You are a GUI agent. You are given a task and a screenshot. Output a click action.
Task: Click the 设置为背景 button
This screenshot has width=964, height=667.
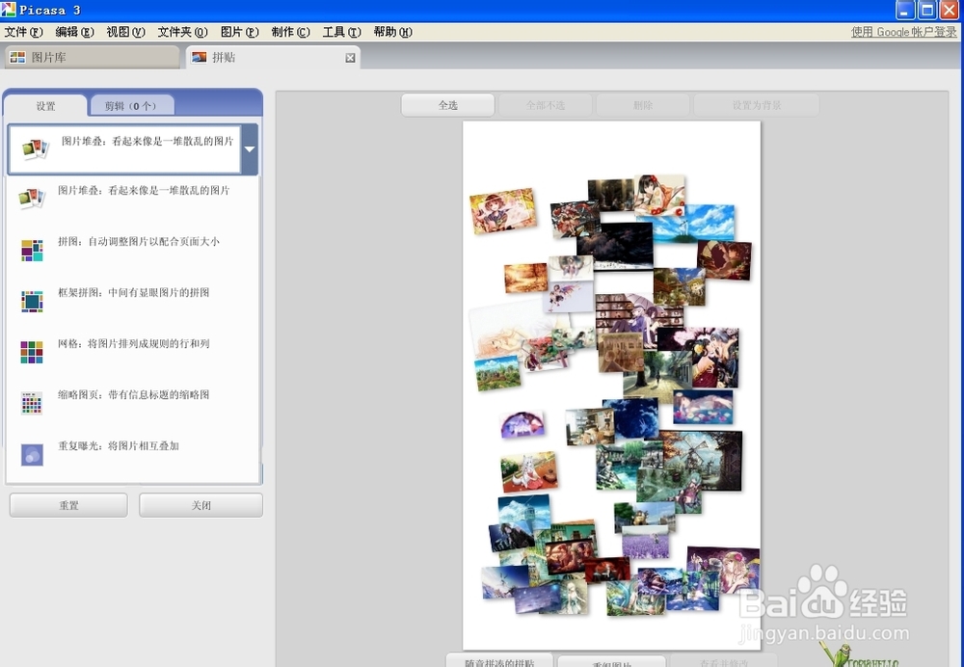[x=756, y=105]
